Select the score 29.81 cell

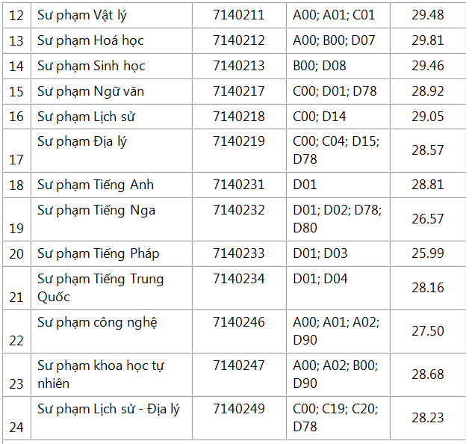click(427, 40)
